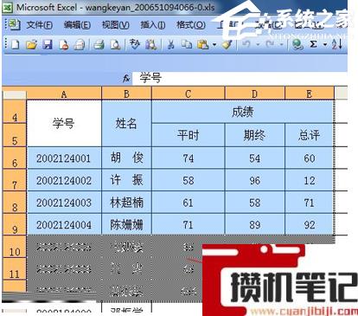Click cell containing 2002124002
This screenshot has width=358, height=316.
click(x=64, y=180)
